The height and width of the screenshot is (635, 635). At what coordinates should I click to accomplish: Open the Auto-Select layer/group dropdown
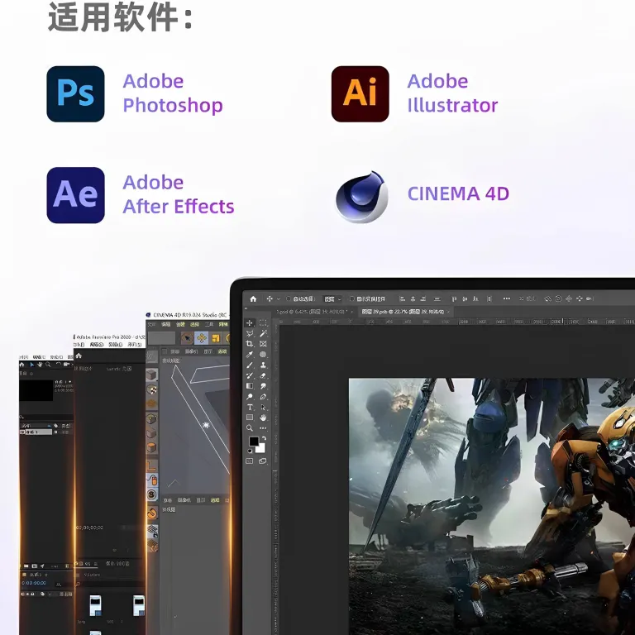[x=333, y=298]
